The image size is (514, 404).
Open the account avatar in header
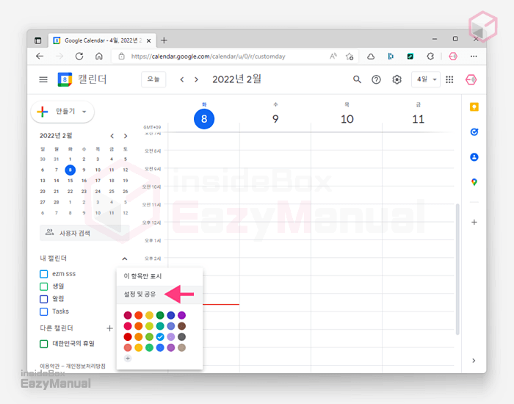[471, 79]
